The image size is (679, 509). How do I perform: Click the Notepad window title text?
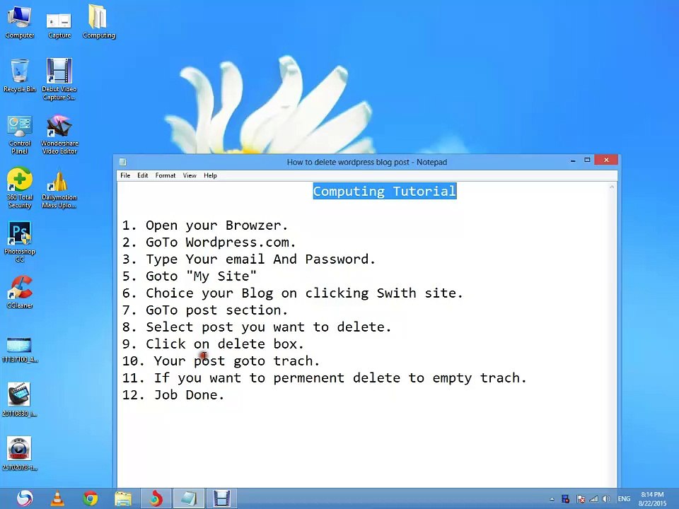coord(367,163)
